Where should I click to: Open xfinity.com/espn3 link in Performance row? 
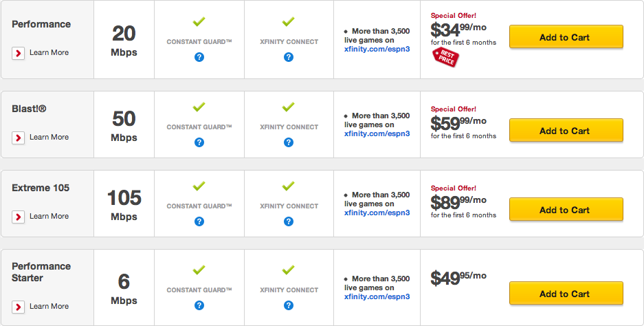(377, 50)
